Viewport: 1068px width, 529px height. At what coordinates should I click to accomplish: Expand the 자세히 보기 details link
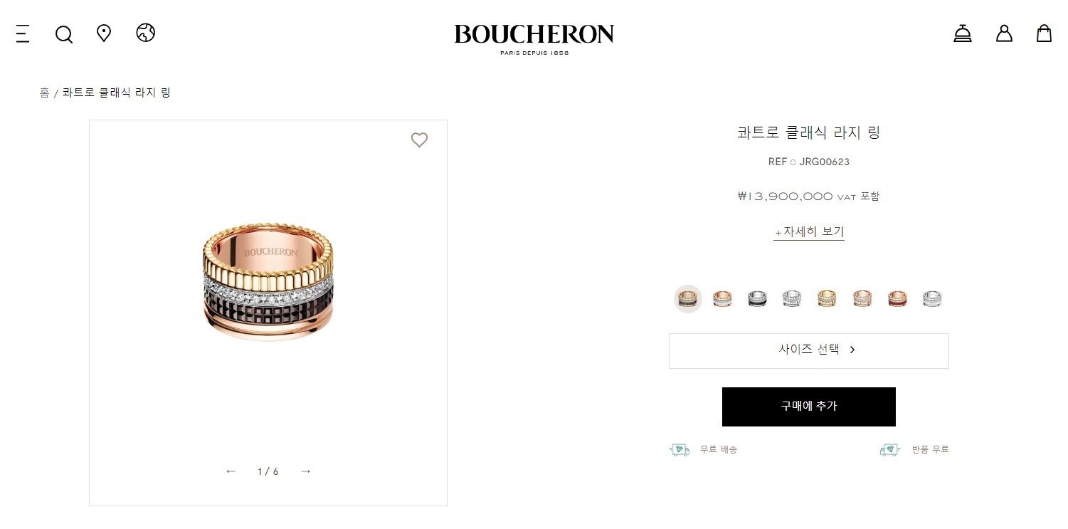point(809,232)
